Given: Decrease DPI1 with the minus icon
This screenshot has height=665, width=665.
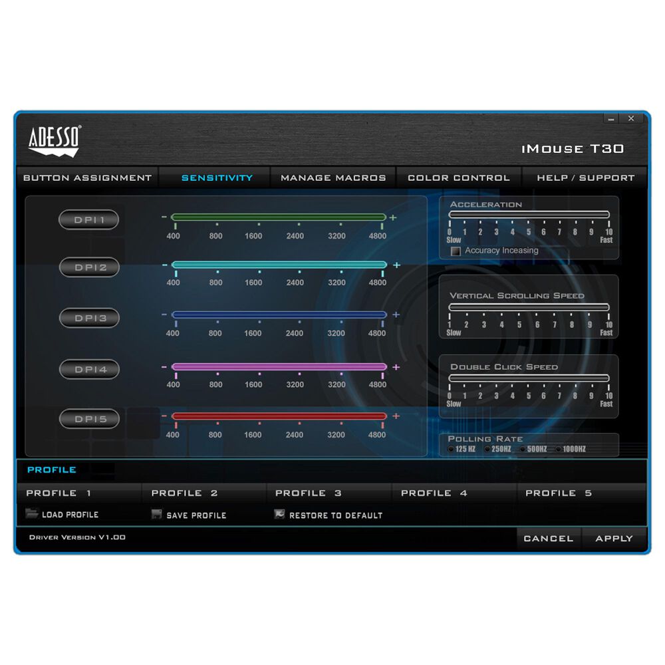Looking at the screenshot, I should [x=164, y=217].
